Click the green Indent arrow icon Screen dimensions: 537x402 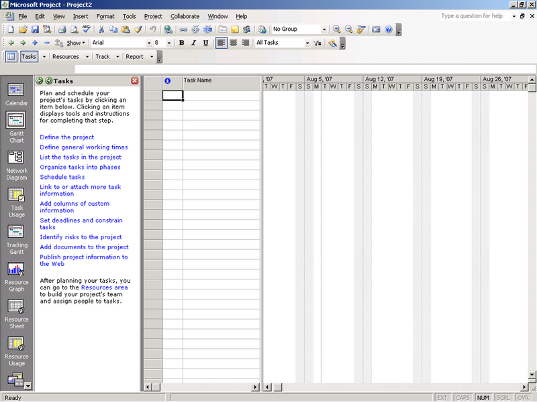[x=23, y=43]
